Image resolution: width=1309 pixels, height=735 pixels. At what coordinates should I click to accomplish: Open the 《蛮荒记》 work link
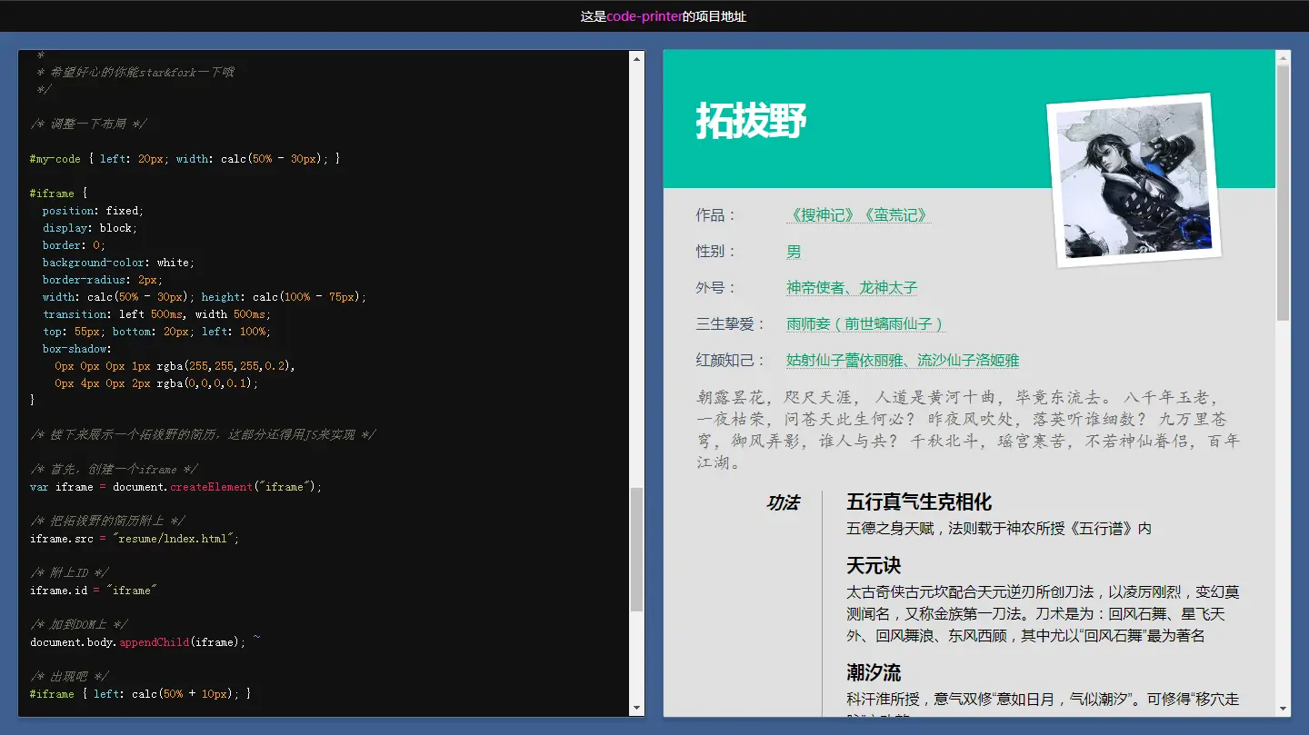pyautogui.click(x=894, y=215)
